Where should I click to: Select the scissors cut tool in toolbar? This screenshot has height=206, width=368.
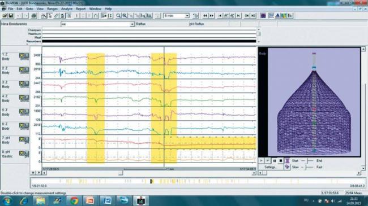pyautogui.click(x=44, y=16)
